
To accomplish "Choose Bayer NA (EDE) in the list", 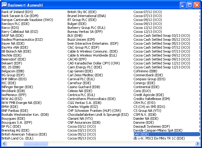I will click(13, 43).
